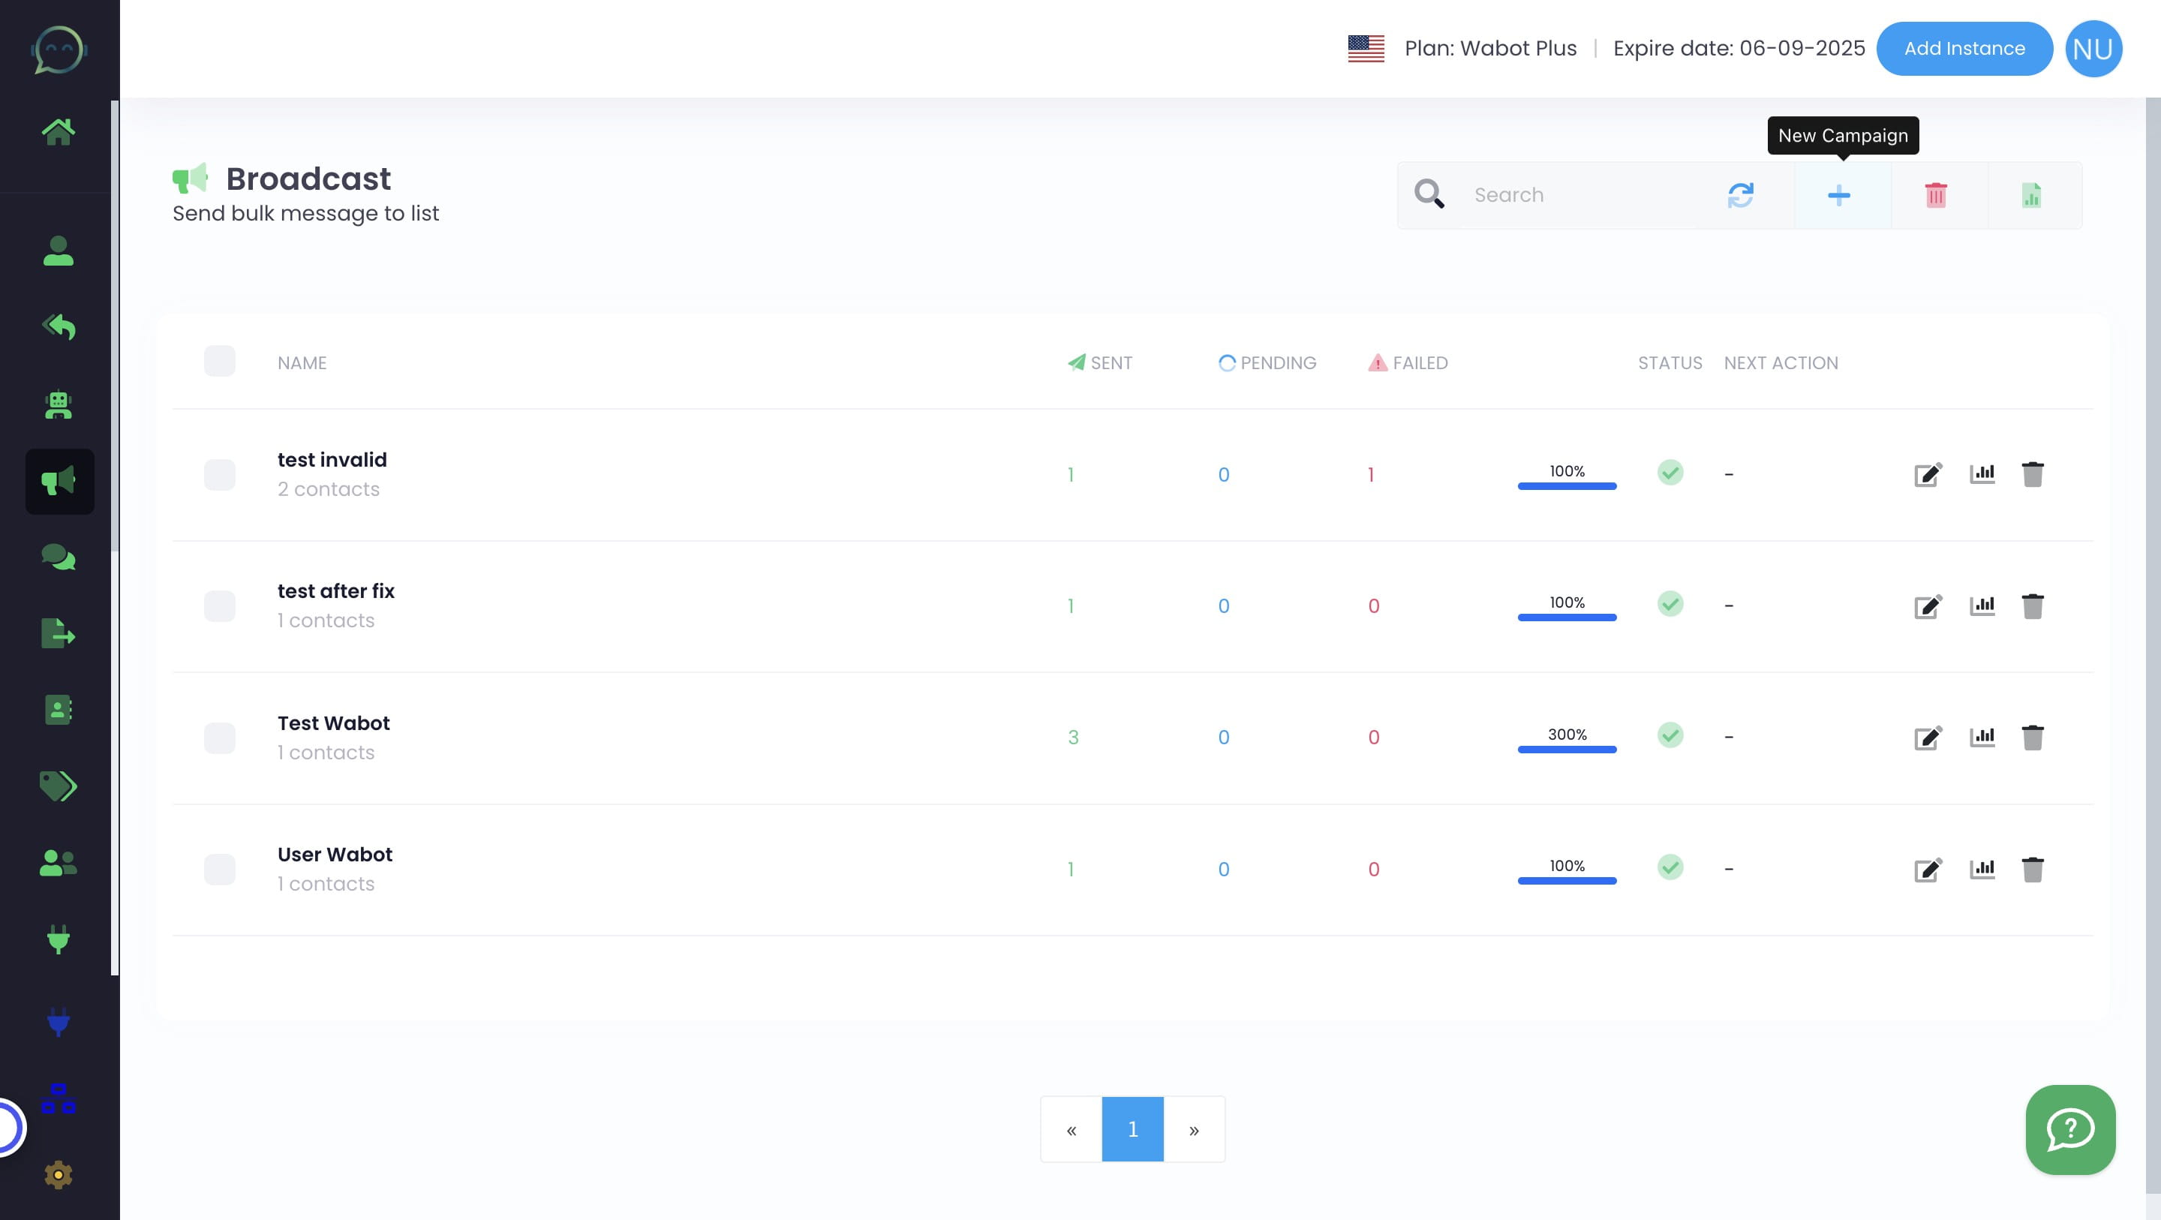
Task: Click the PENDING column header
Action: click(x=1267, y=362)
